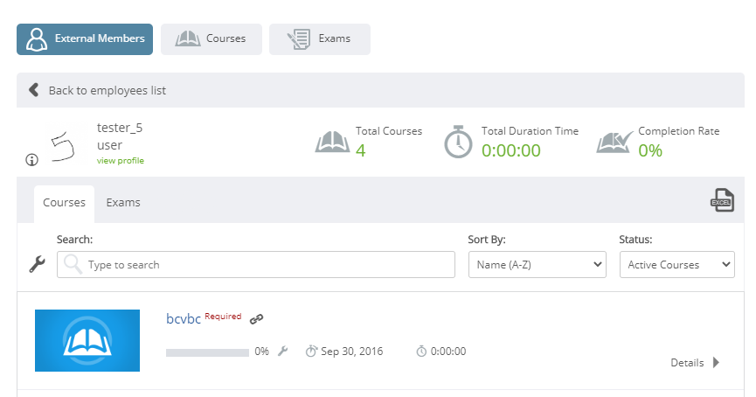Open the Status Active Courses dropdown
The width and height of the screenshot is (756, 397).
point(677,264)
